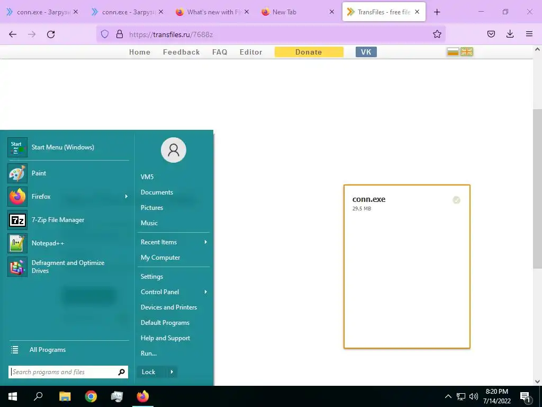The height and width of the screenshot is (407, 542).
Task: Open the FAQ link
Action: (220, 52)
